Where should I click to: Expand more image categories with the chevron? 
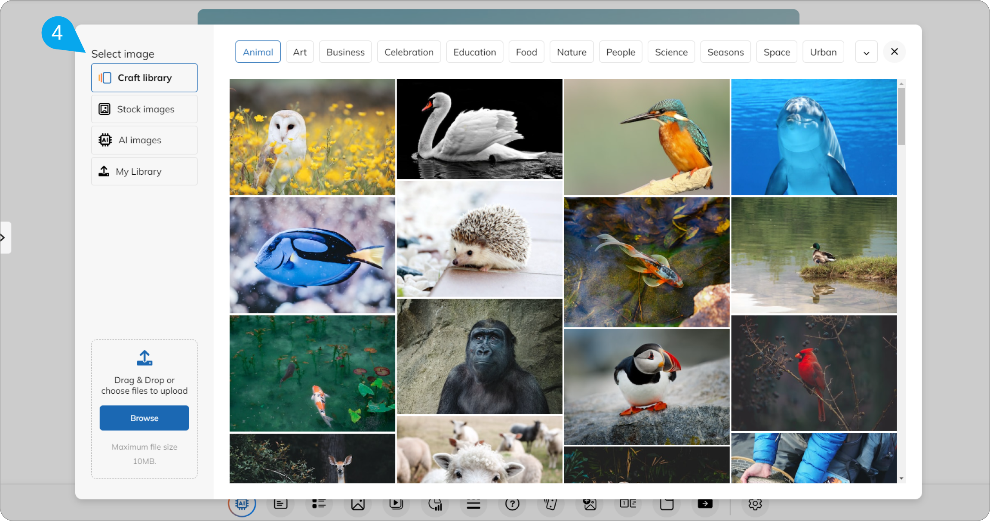(x=867, y=52)
